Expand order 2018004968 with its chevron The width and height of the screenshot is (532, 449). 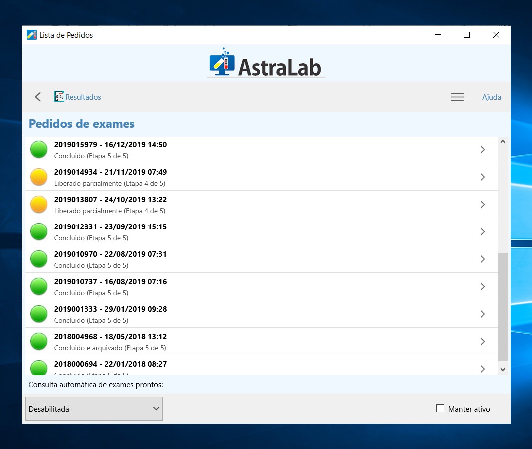click(x=483, y=341)
